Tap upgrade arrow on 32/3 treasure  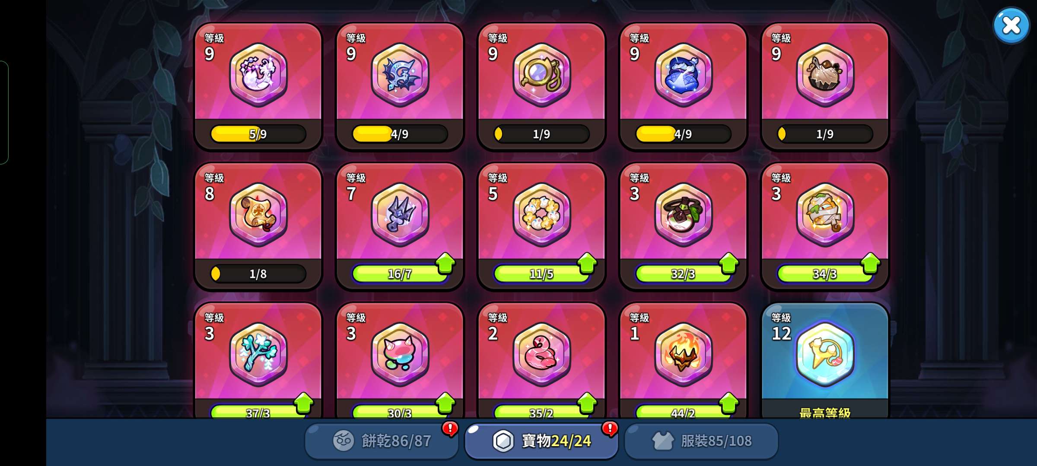(x=729, y=263)
